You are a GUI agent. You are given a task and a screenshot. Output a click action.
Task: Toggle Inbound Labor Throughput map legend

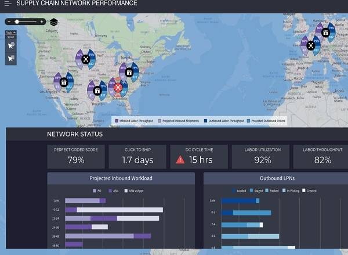click(134, 121)
